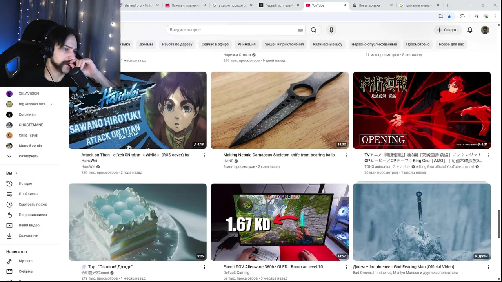Select the Анимация filter chip
The height and width of the screenshot is (282, 502).
247,44
